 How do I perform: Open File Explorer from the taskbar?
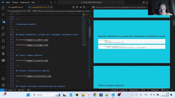(x=83, y=95)
